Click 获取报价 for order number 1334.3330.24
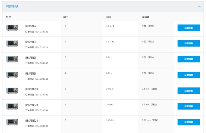This screenshot has width=206, height=133. (x=188, y=43)
